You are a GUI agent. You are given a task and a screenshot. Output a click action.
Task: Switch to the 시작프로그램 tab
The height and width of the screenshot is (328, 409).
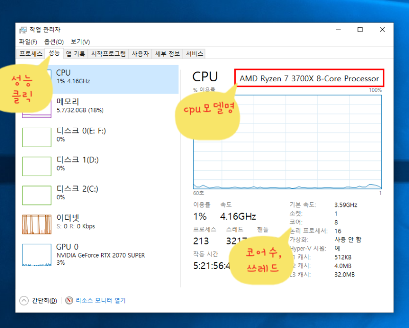tap(108, 54)
